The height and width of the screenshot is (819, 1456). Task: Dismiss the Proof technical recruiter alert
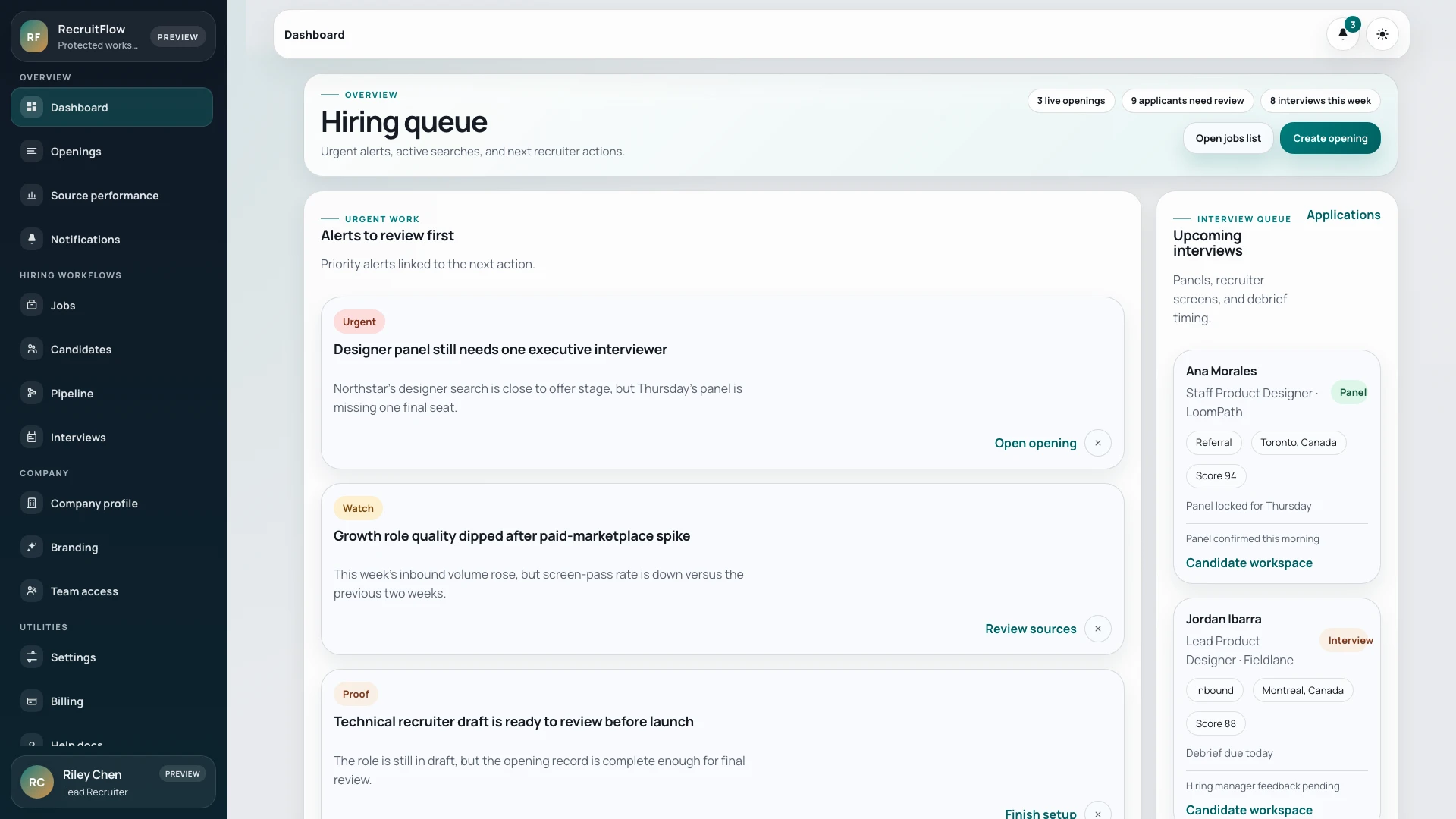point(1097,812)
